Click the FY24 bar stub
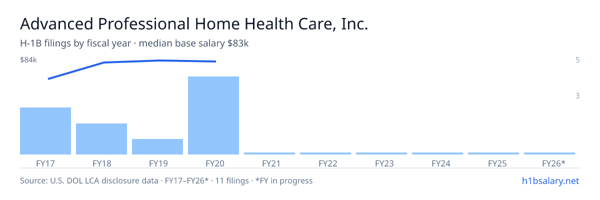 [x=437, y=153]
